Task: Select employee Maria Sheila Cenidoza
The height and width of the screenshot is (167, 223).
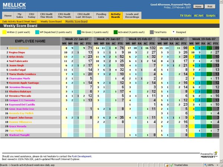Action: coord(22,74)
